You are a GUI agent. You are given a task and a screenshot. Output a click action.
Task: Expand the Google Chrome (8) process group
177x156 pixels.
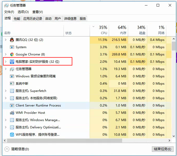[x=6, y=54]
